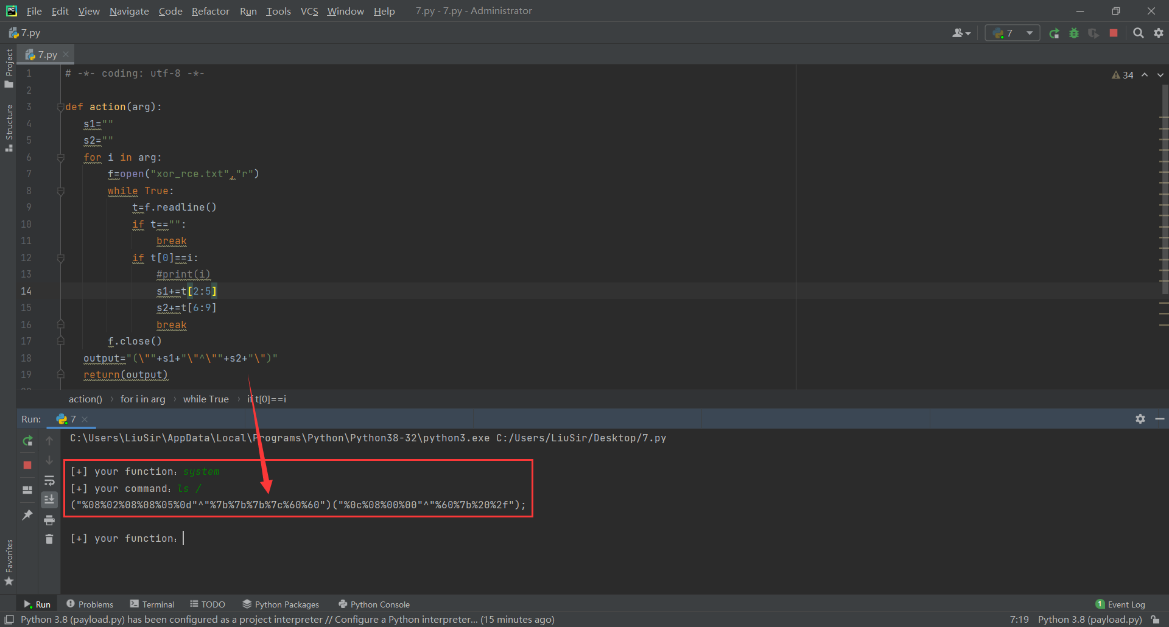1169x627 pixels.
Task: Stop process with red square in Run panel
Action: [x=27, y=465]
